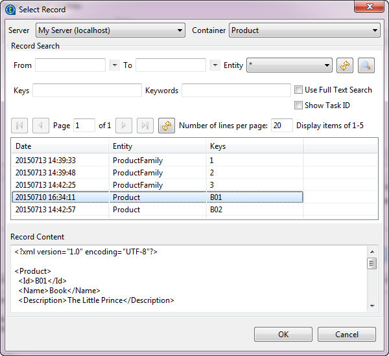Viewport: 389px width, 356px height.
Task: Open the From date picker arrow
Action: pyautogui.click(x=115, y=65)
